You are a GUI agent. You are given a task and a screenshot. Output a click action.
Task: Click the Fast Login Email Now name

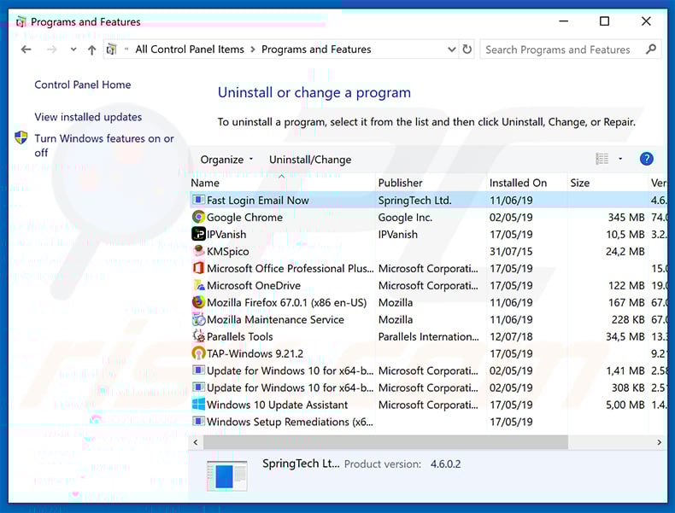coord(257,201)
